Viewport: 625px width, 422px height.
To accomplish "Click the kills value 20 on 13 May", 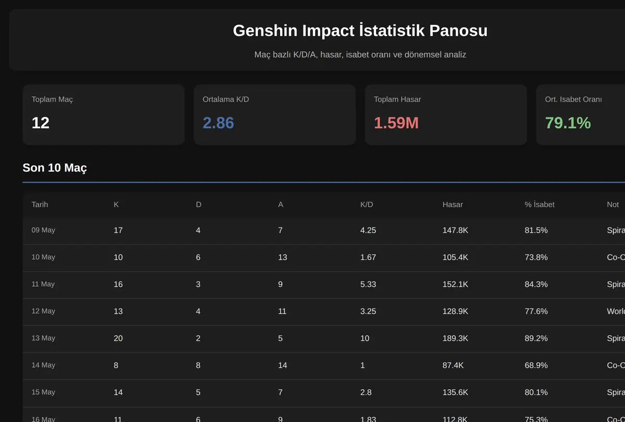I will (x=118, y=338).
